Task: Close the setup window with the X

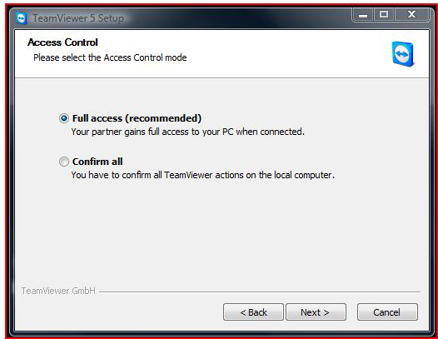Action: click(x=411, y=14)
